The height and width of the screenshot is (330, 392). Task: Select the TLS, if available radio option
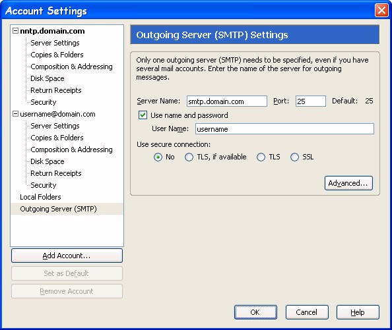click(189, 157)
